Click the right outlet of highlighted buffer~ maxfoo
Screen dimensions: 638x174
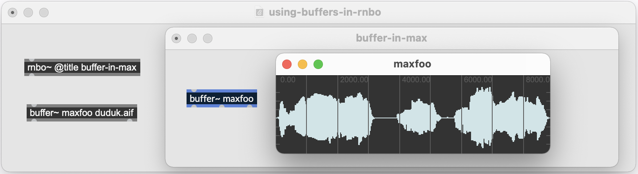(250, 106)
